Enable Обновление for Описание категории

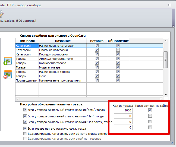pyautogui.click(x=118, y=50)
